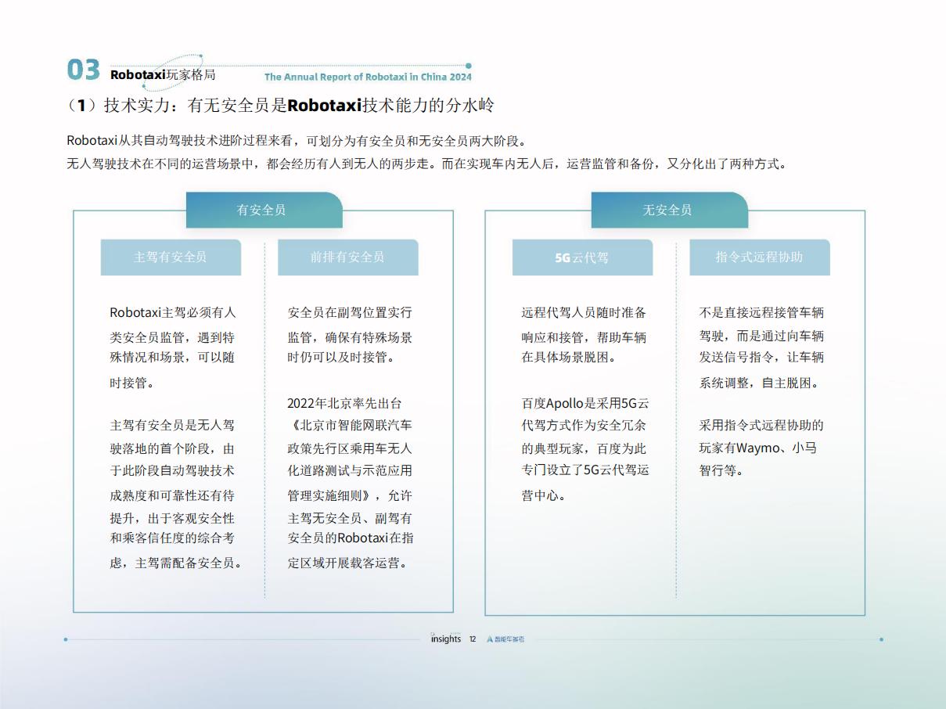Click the line 在具体场景脱困。
Screen dimensions: 946x709
click(569, 358)
